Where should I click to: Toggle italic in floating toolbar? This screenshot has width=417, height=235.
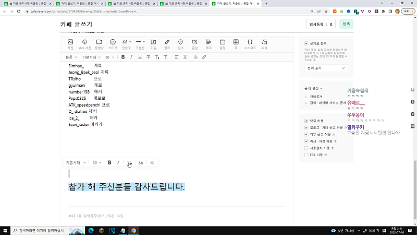pyautogui.click(x=118, y=162)
